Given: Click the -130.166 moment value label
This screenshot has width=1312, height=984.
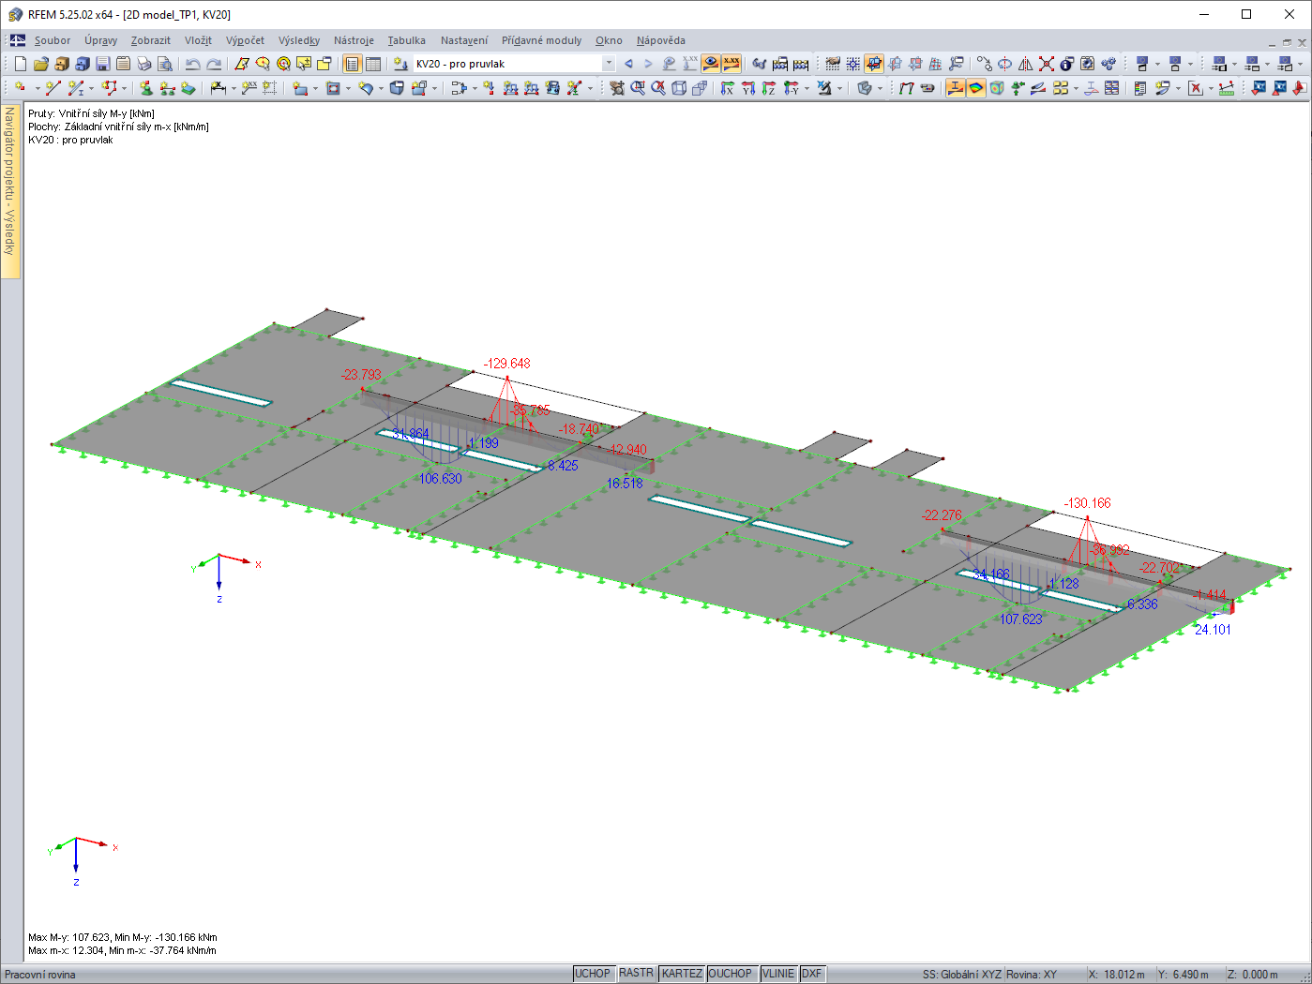Looking at the screenshot, I should point(1087,503).
